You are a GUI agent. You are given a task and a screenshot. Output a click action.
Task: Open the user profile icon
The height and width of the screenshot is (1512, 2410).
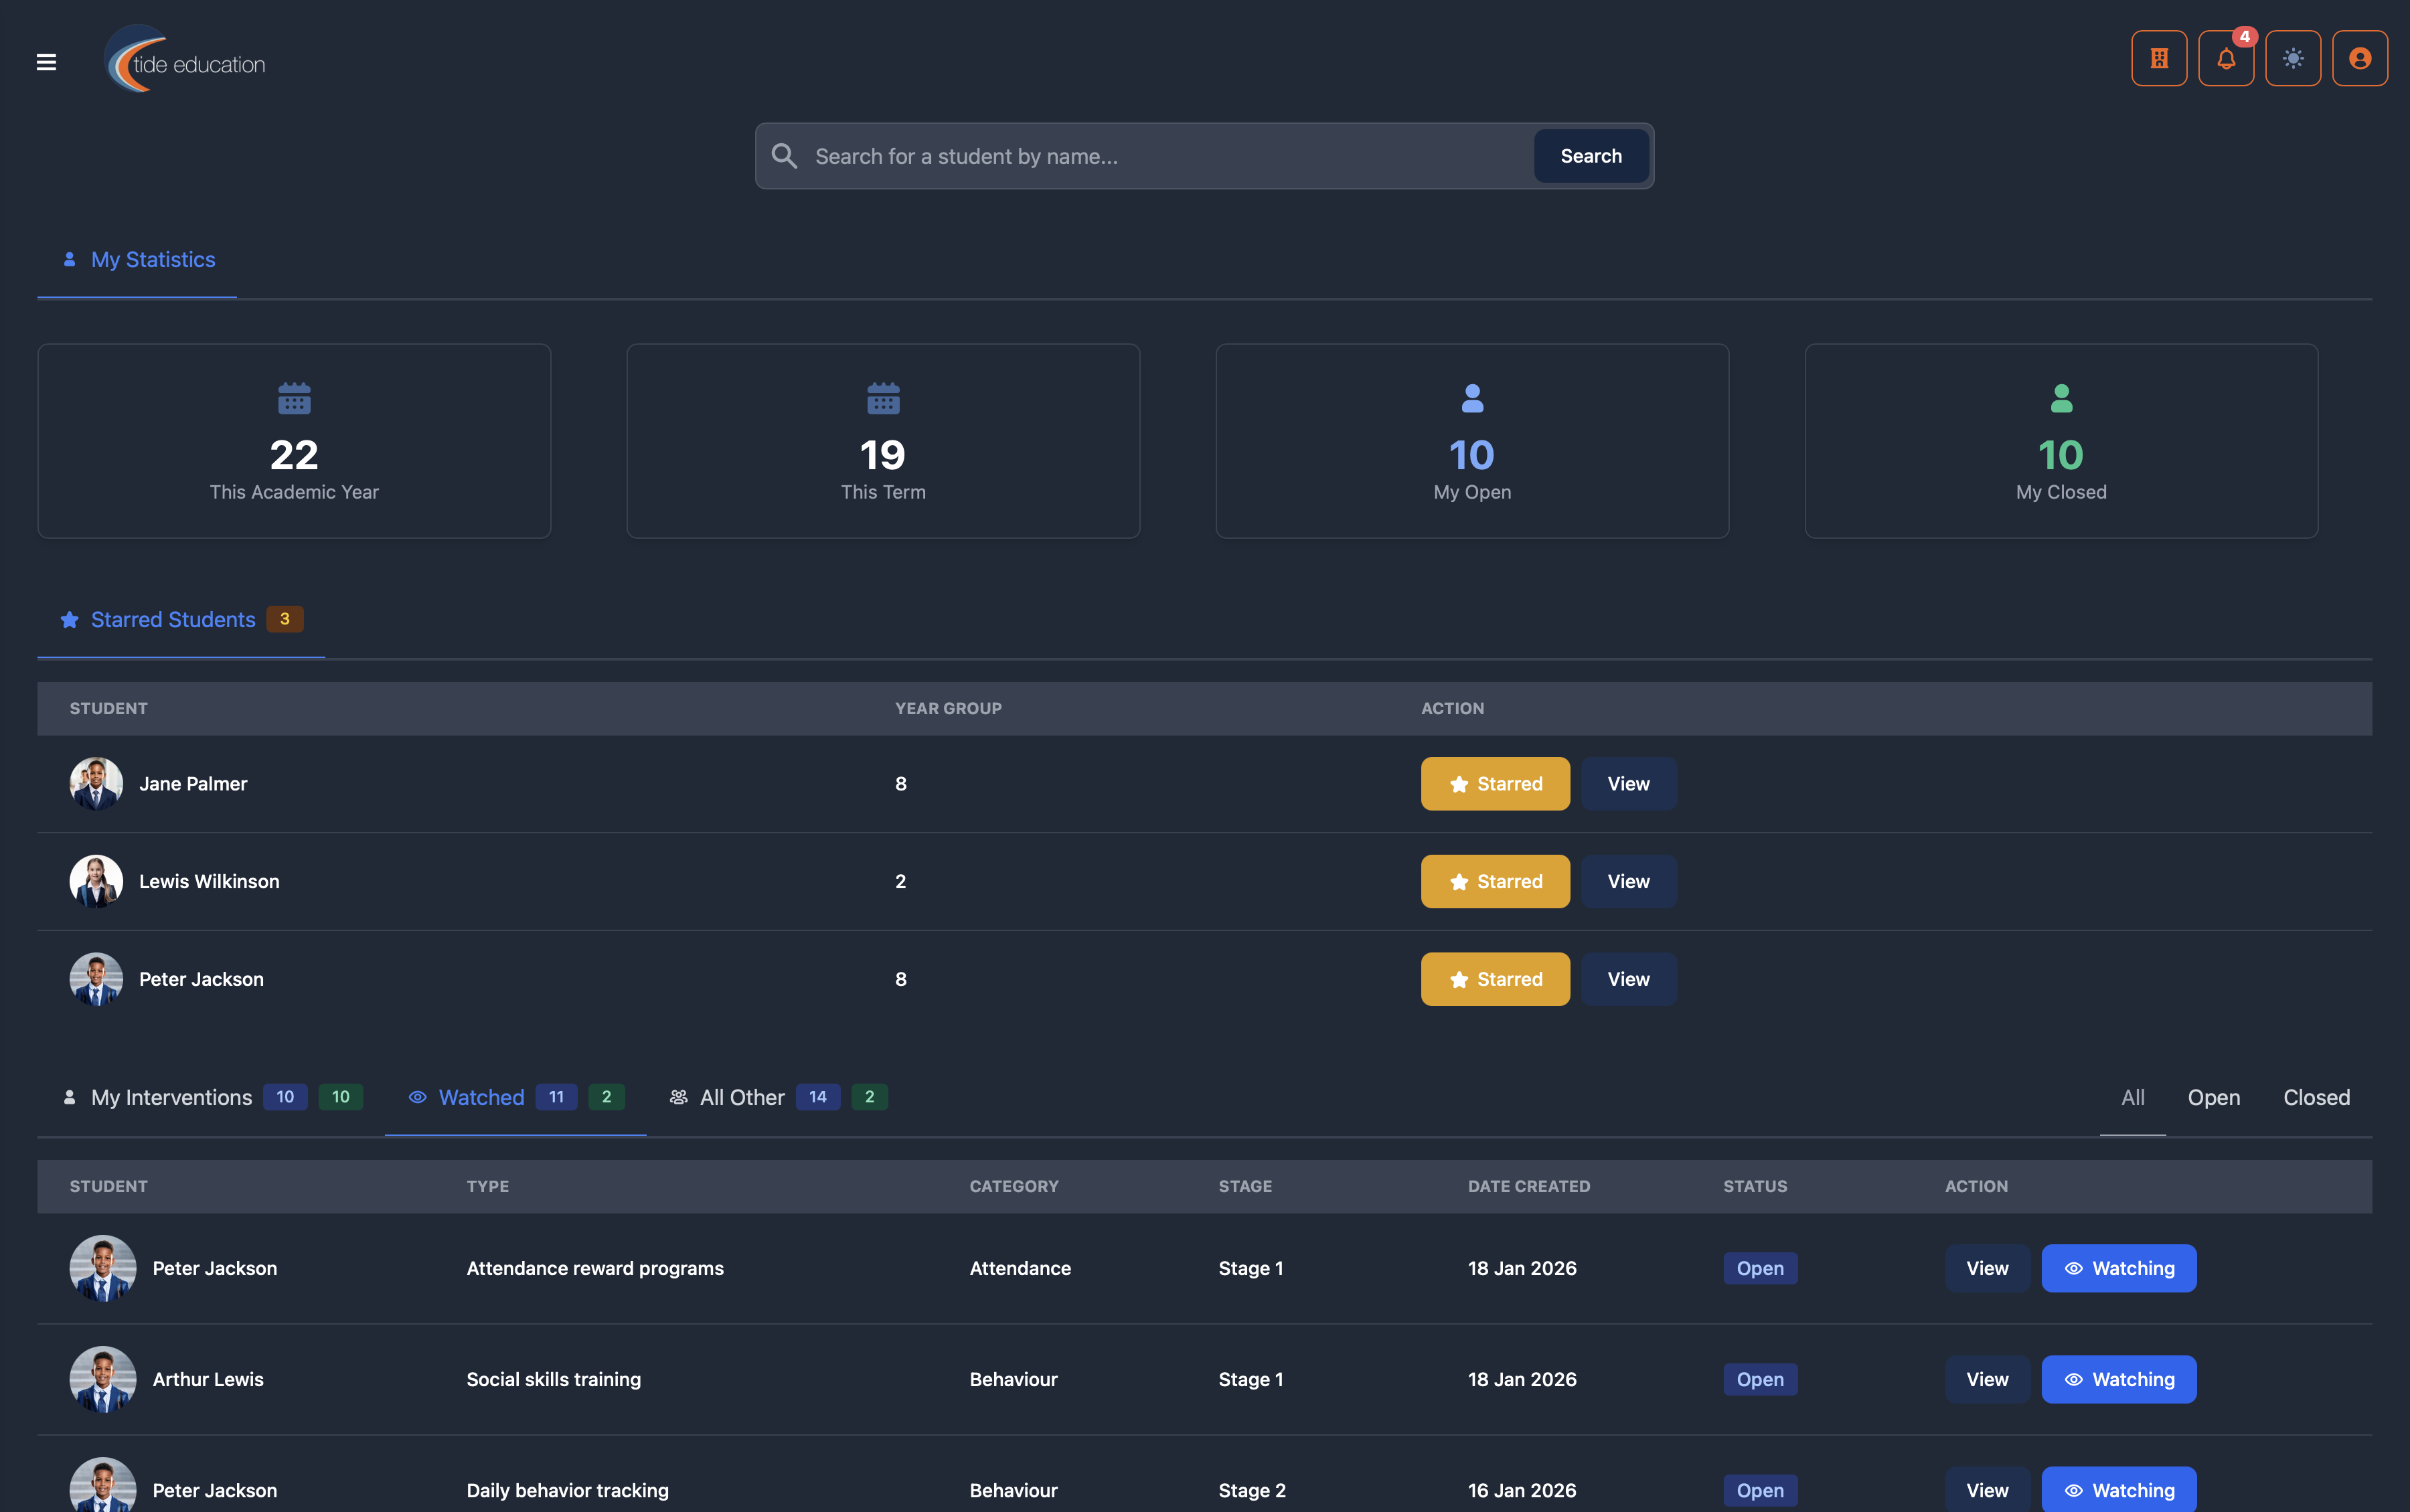click(x=2360, y=59)
